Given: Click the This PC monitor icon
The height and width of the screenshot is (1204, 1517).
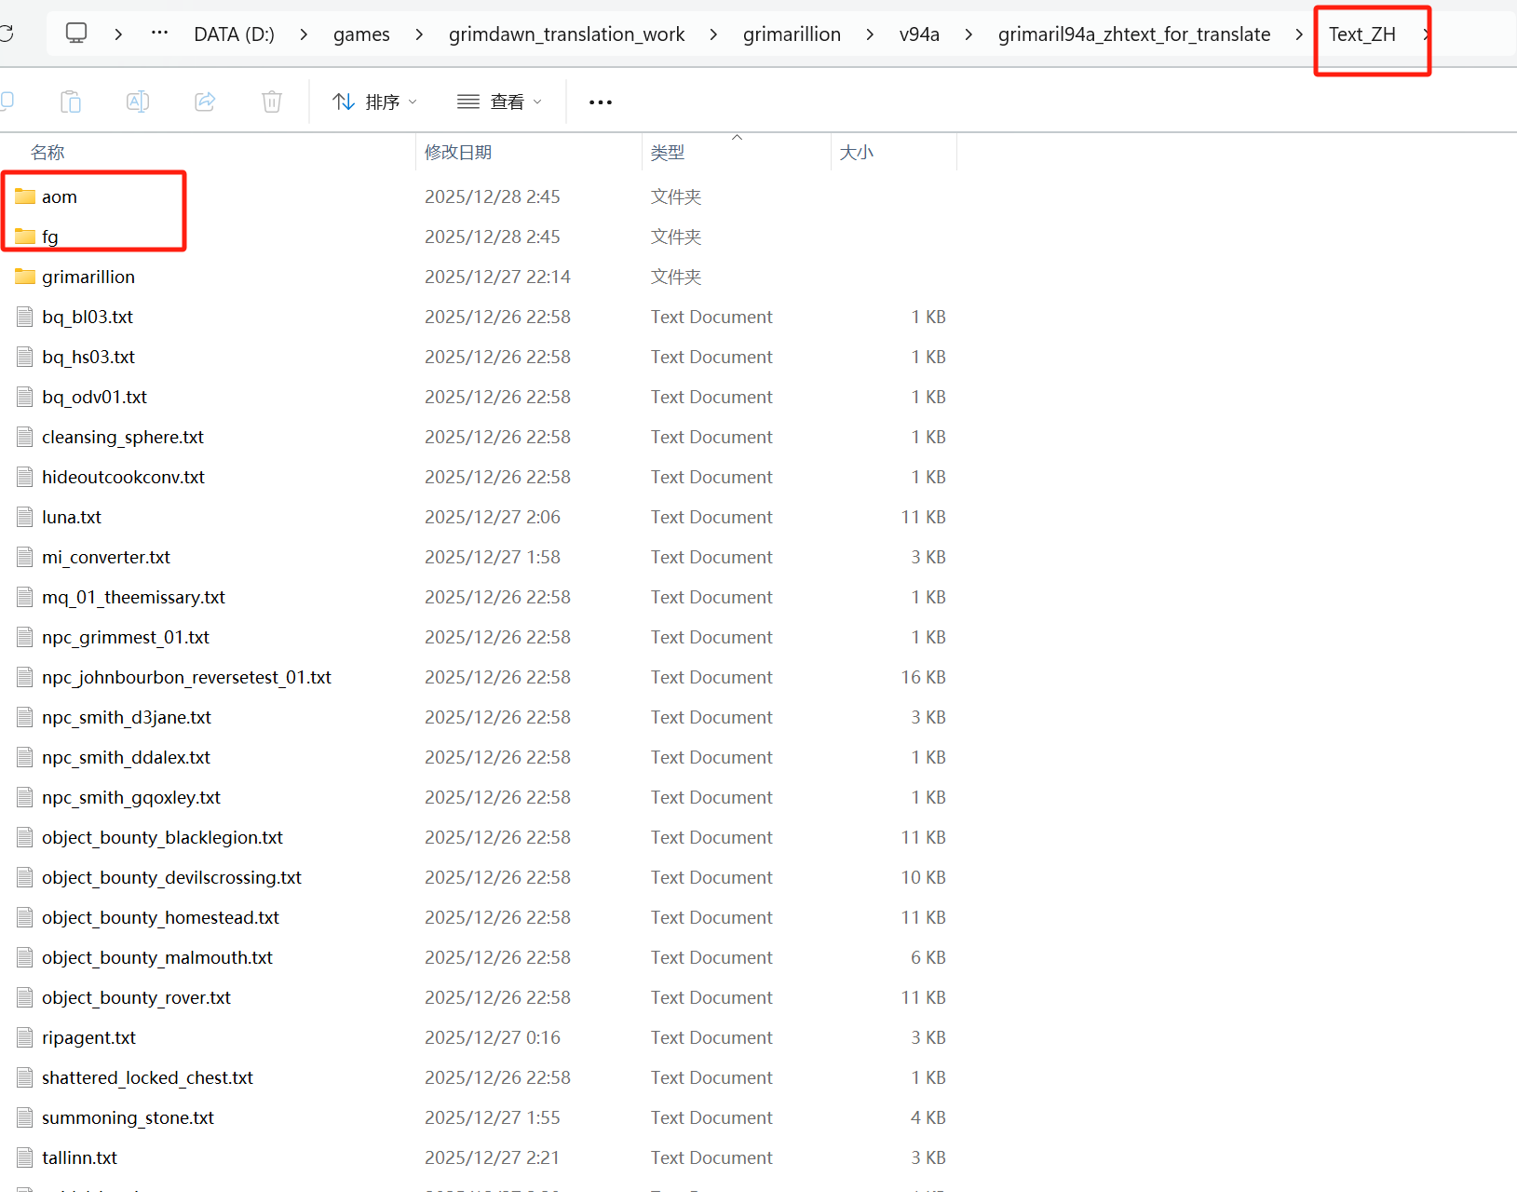Looking at the screenshot, I should coord(76,34).
